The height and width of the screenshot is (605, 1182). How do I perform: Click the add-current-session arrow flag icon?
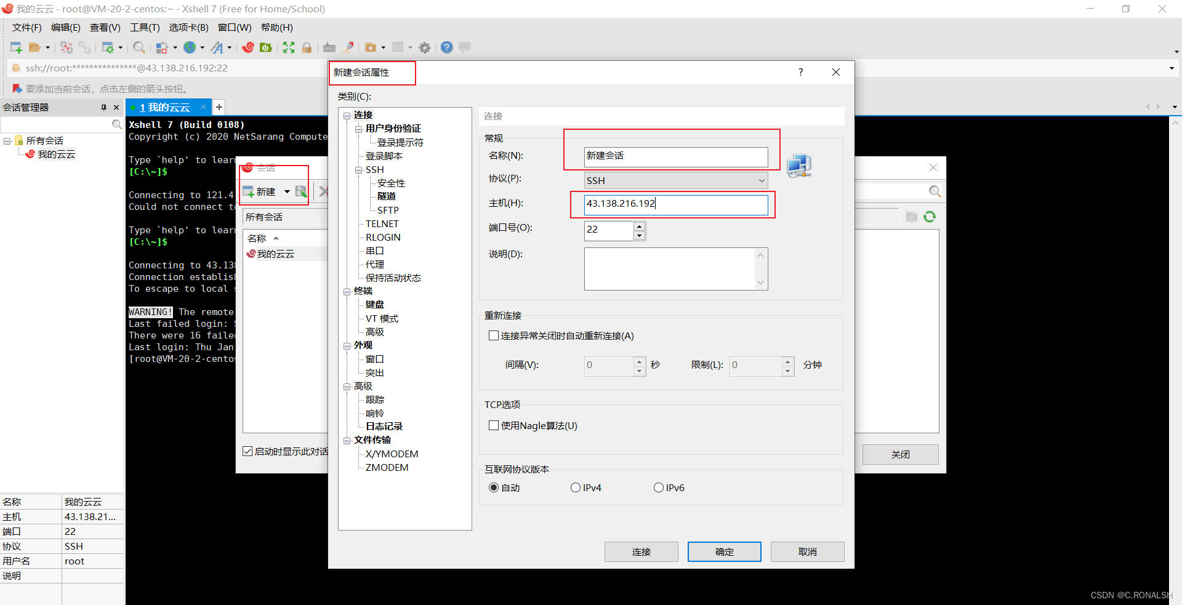(x=17, y=89)
